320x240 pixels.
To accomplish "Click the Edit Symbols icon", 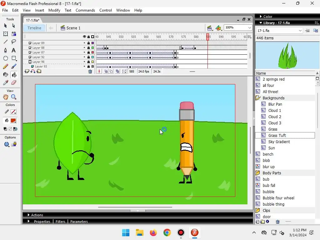I will click(218, 28).
